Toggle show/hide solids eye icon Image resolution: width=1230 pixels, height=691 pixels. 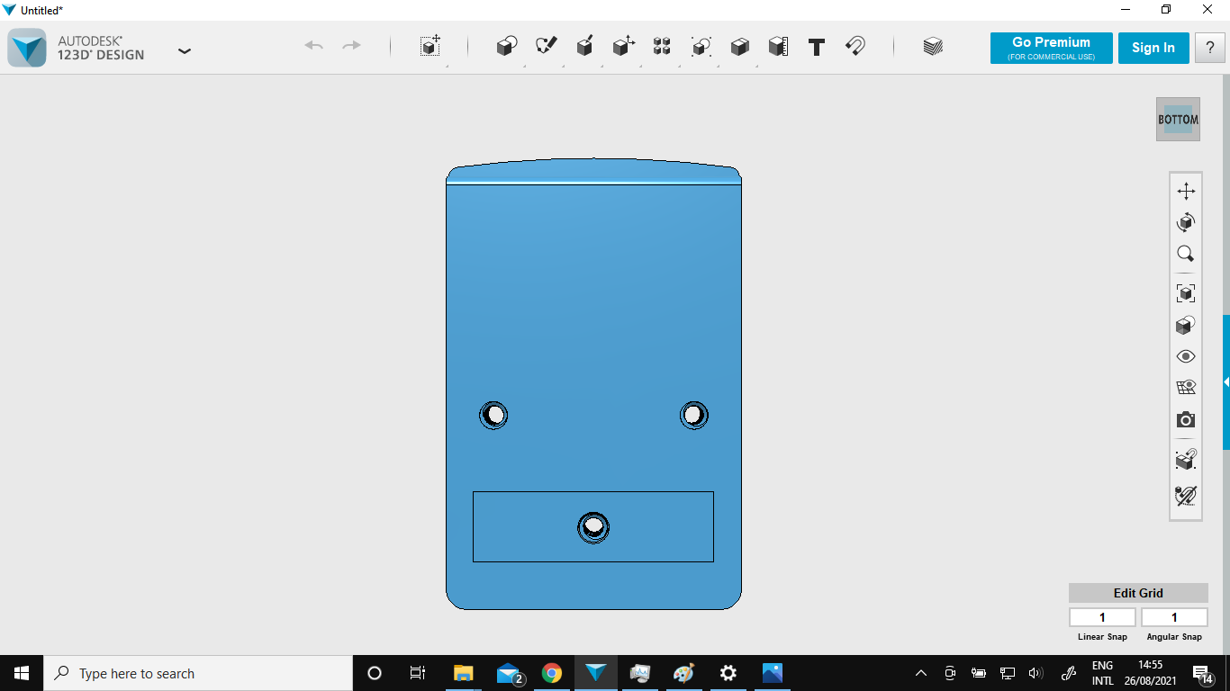[1186, 356]
